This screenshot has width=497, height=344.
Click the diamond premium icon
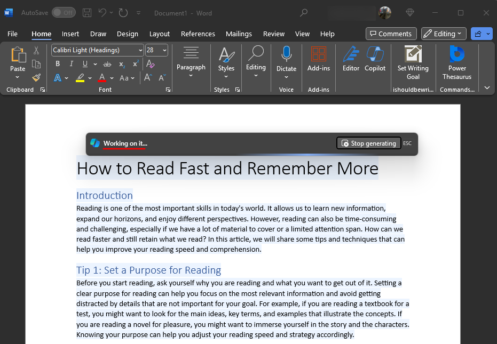coord(410,13)
